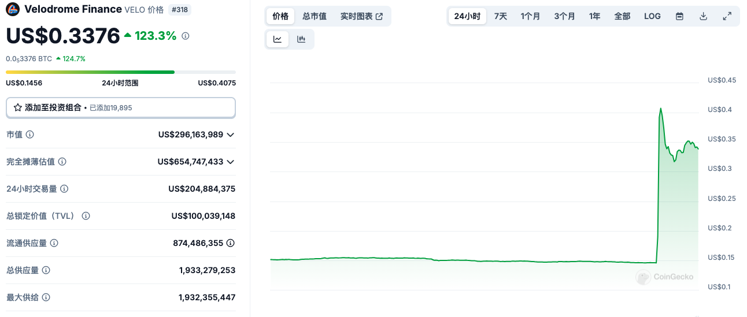Image resolution: width=747 pixels, height=317 pixels.
Task: Toggle LOG scale on chart
Action: pyautogui.click(x=652, y=16)
